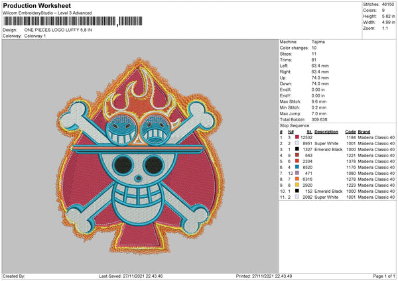Click the Max Stitch value 9.6 mm

click(319, 101)
